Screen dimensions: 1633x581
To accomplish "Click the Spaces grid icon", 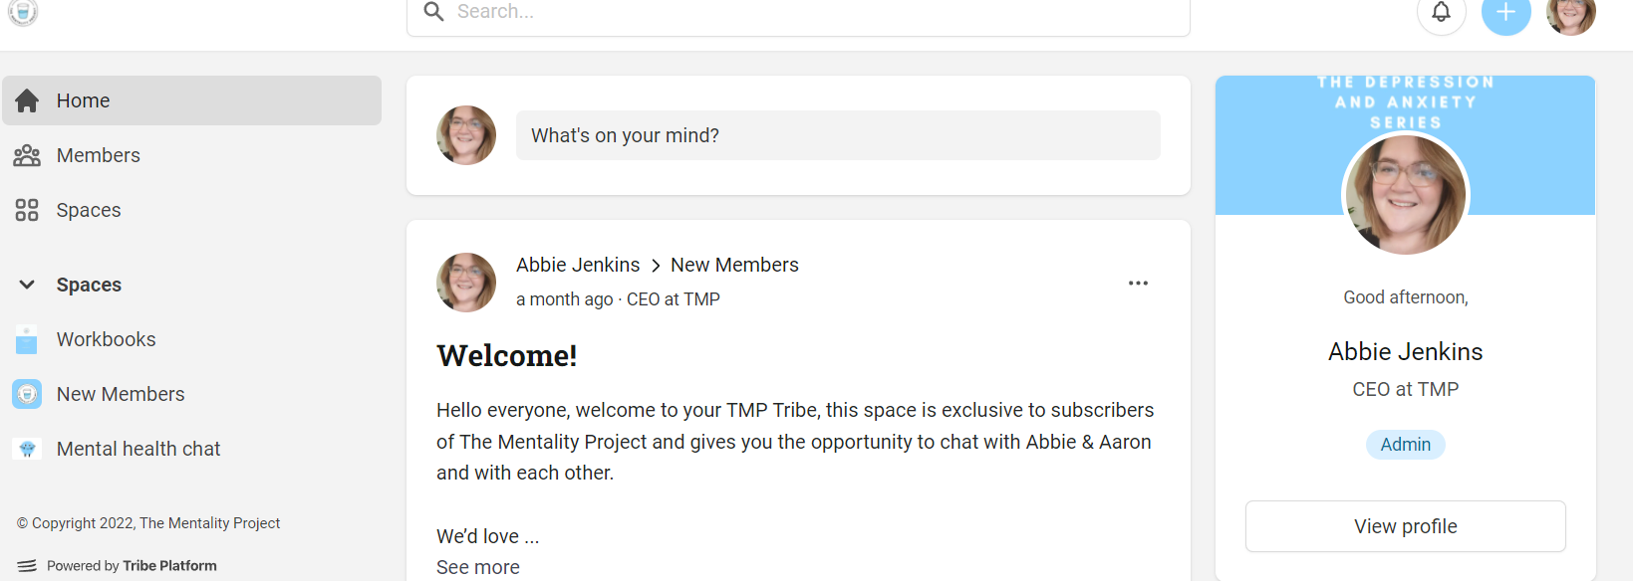I will point(27,210).
